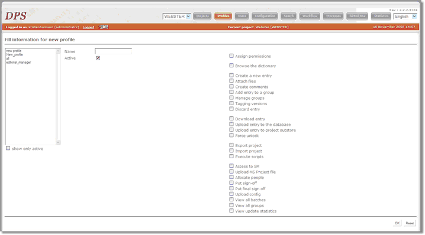
Task: Uncheck the Active checkbox
Action: click(98, 58)
